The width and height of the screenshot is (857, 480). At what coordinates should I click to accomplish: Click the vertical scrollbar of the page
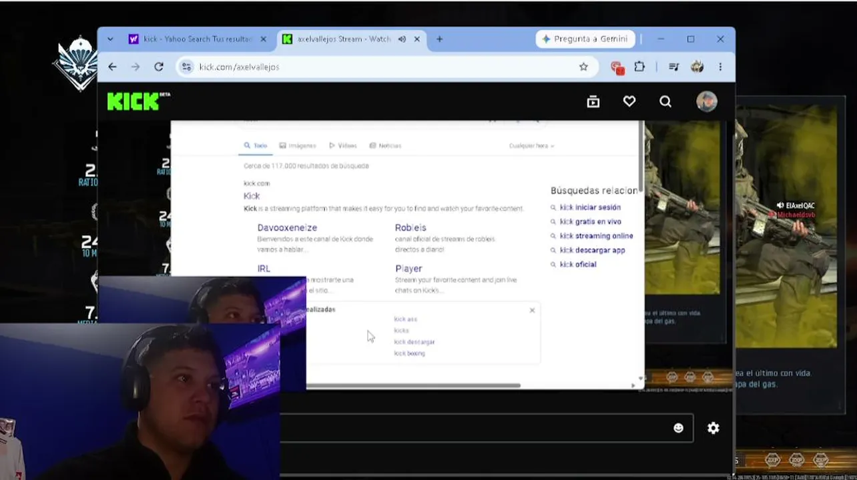(x=641, y=155)
